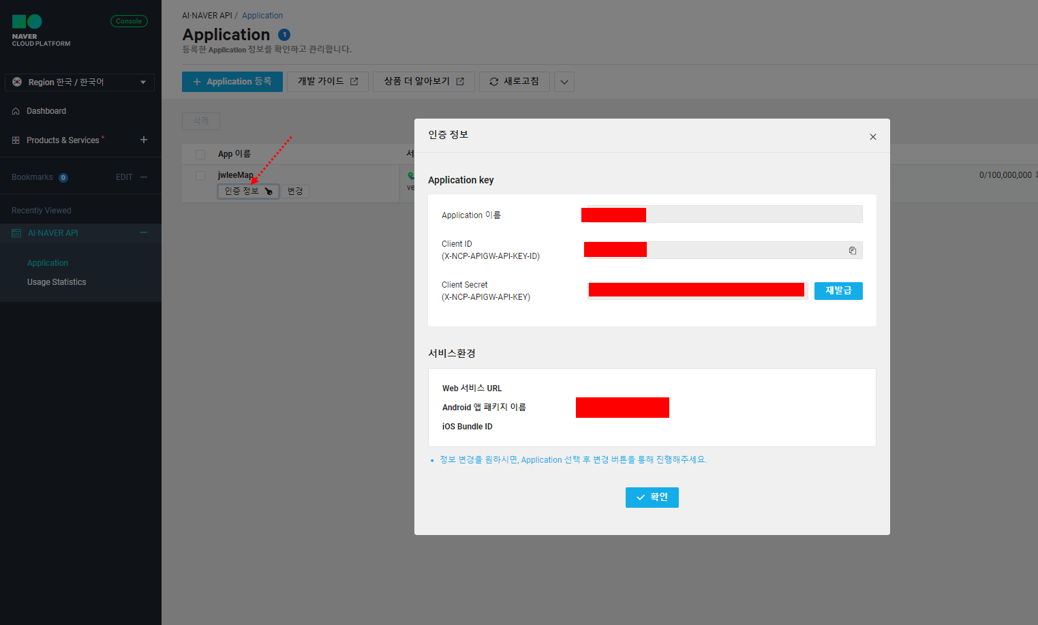Viewport: 1038px width, 625px height.
Task: Expand the toolbar chevron dropdown
Action: (564, 82)
